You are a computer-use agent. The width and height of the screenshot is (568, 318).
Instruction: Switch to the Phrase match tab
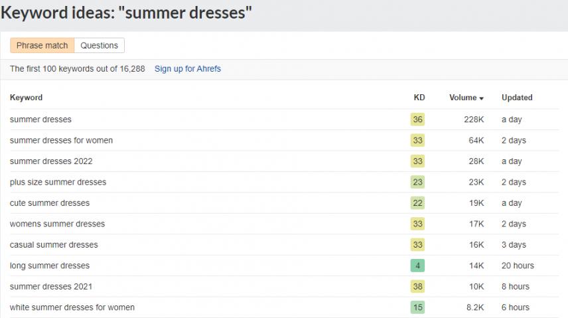click(42, 46)
